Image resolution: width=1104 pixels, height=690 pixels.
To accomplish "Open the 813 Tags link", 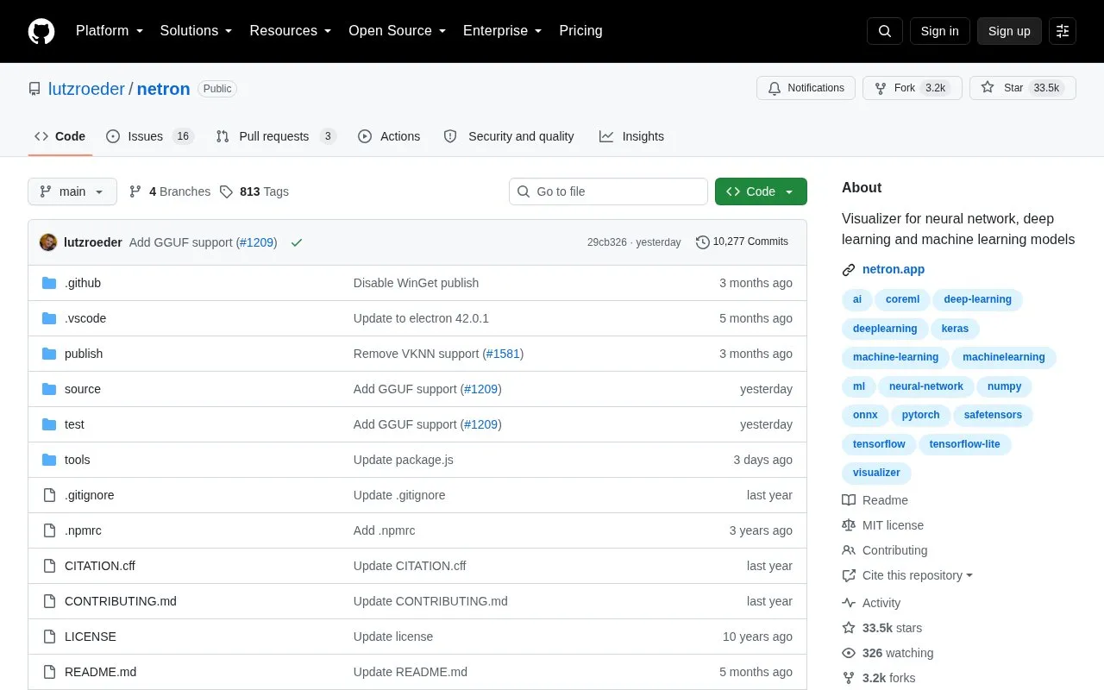I will (254, 191).
